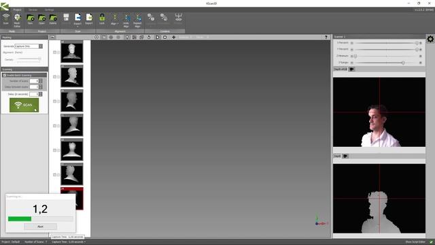
Task: Click the Scan mode icon in ribbon
Action: point(6,19)
